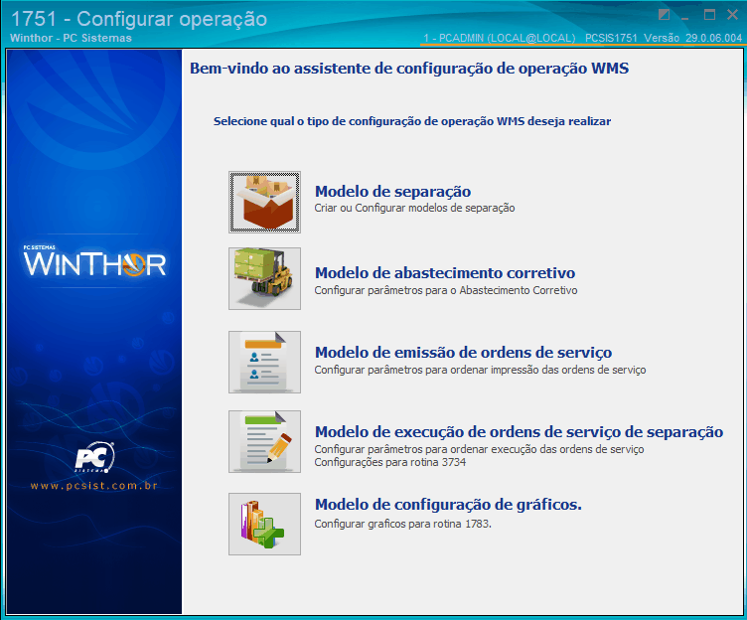This screenshot has height=620, width=747.
Task: Open Modelo de abastecimento corretivo link
Action: pyautogui.click(x=445, y=273)
